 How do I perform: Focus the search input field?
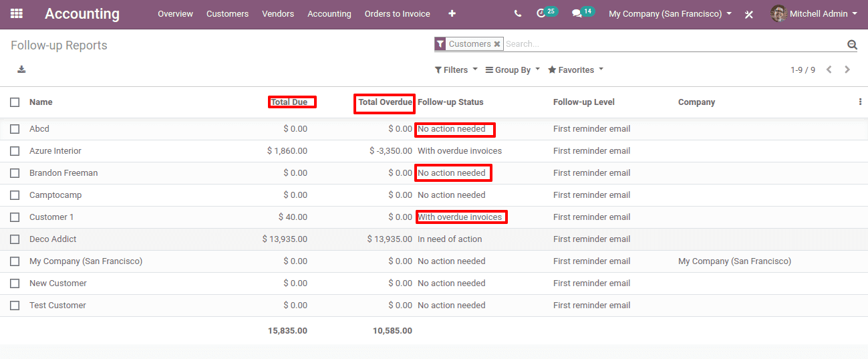(674, 44)
